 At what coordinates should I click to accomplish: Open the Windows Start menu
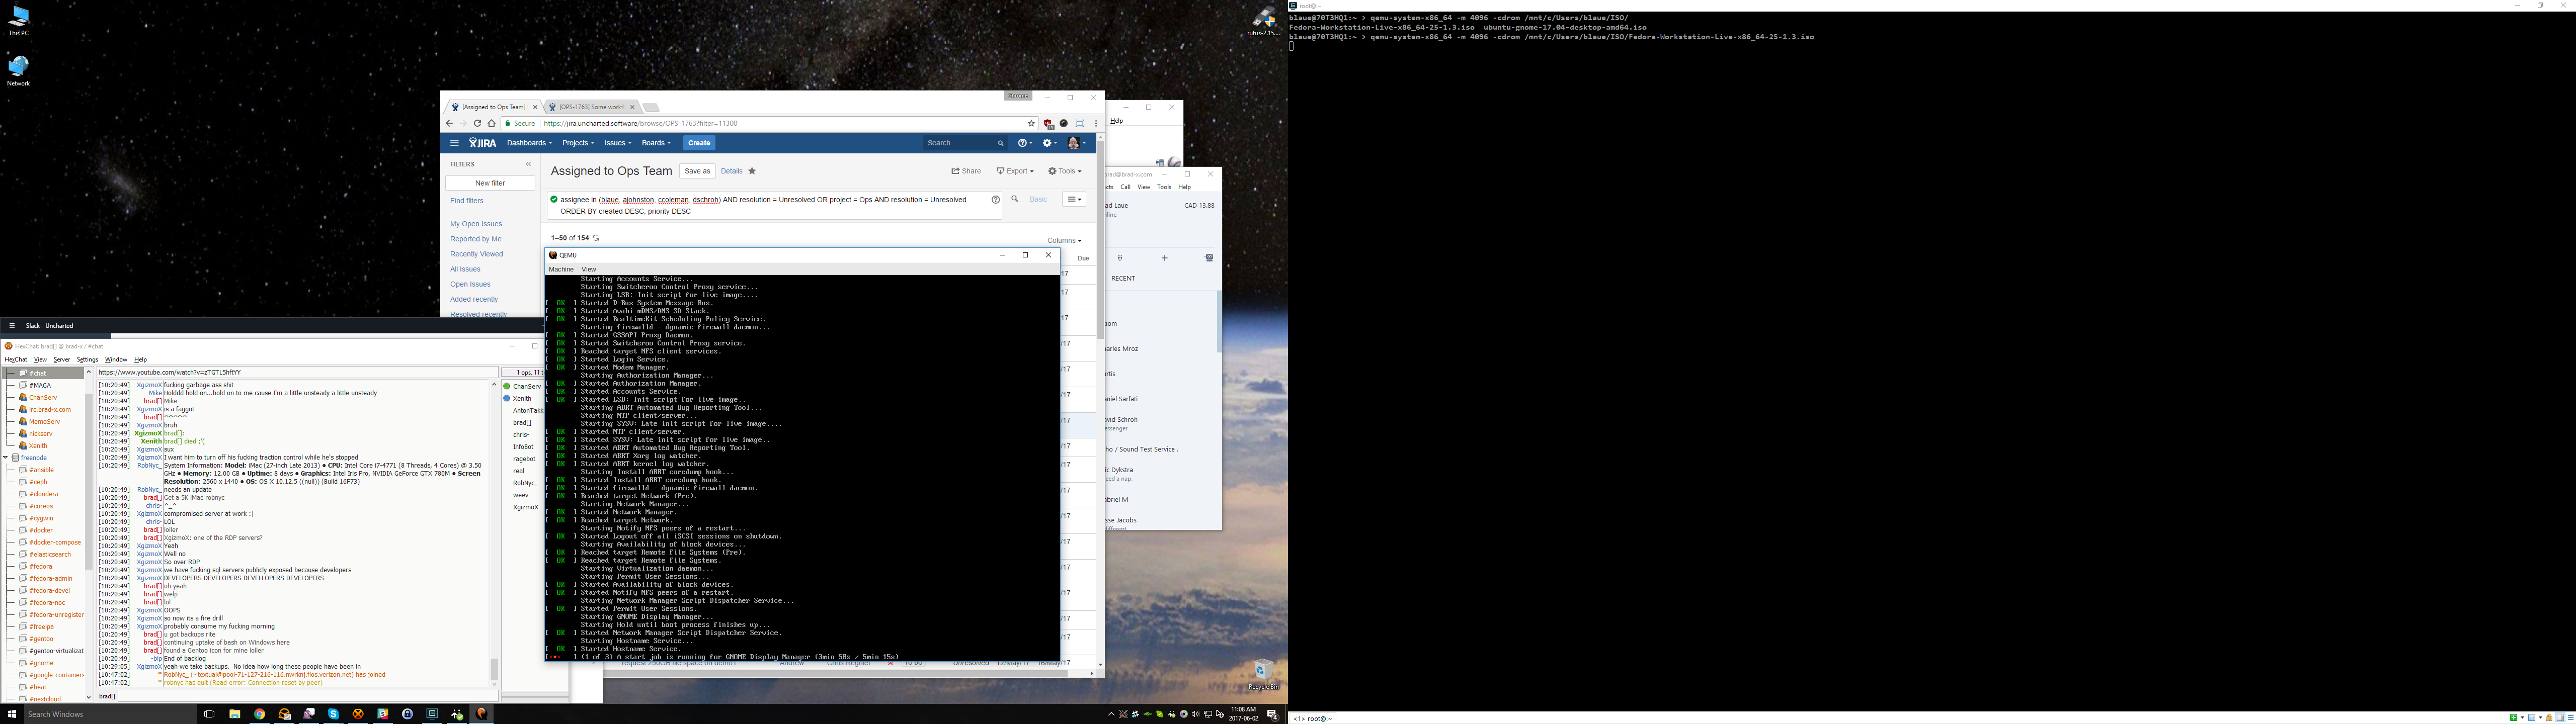[x=12, y=714]
